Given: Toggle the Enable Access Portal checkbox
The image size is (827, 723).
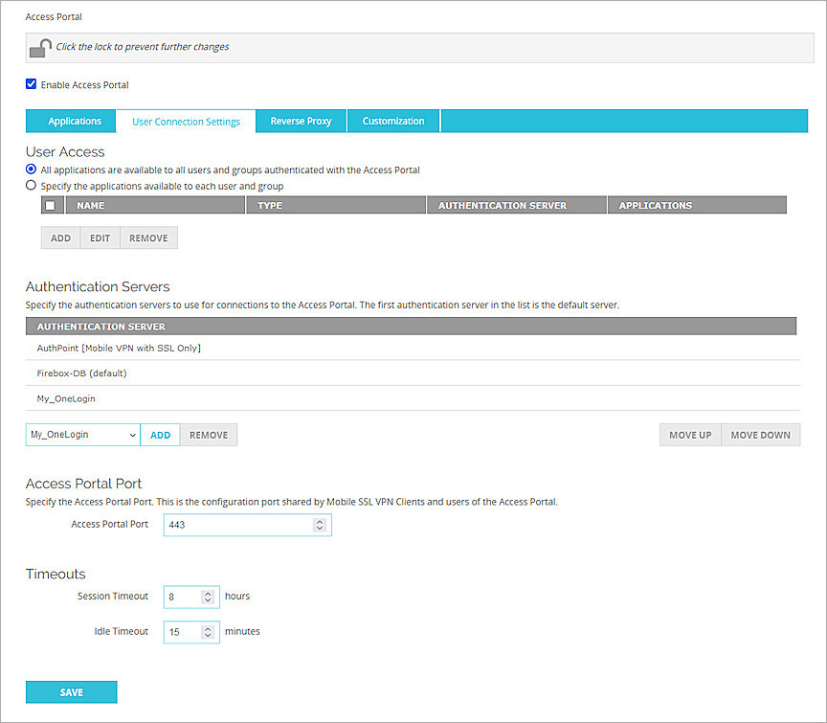Looking at the screenshot, I should (32, 84).
